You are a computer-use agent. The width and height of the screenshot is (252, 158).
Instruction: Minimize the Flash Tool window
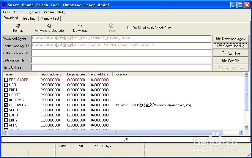[x=233, y=5]
